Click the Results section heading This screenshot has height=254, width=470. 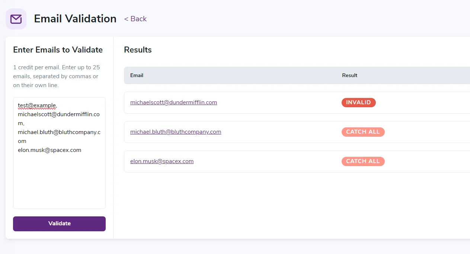pos(138,50)
